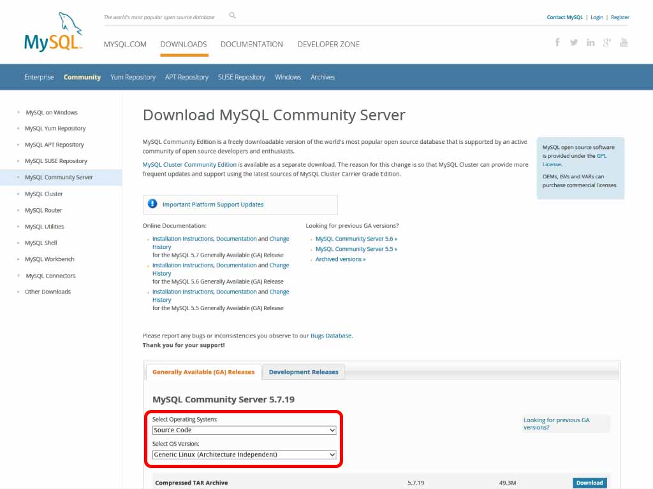653x489 pixels.
Task: Click Looking for previous GA versions link at right
Action: point(556,423)
